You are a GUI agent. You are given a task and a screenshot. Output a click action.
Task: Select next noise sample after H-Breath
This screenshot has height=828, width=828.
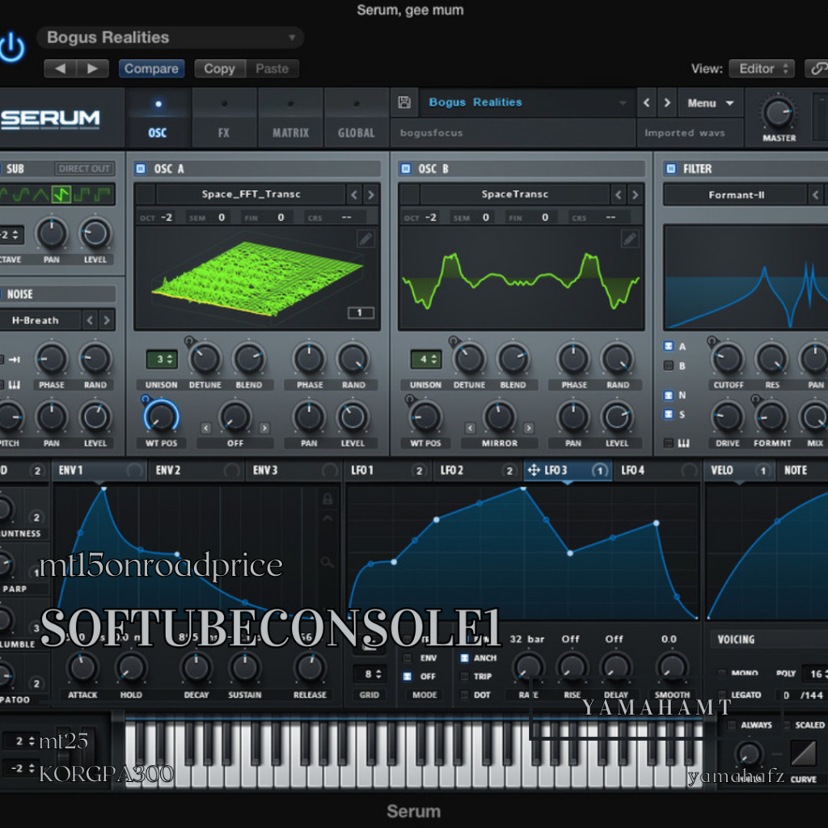[107, 320]
